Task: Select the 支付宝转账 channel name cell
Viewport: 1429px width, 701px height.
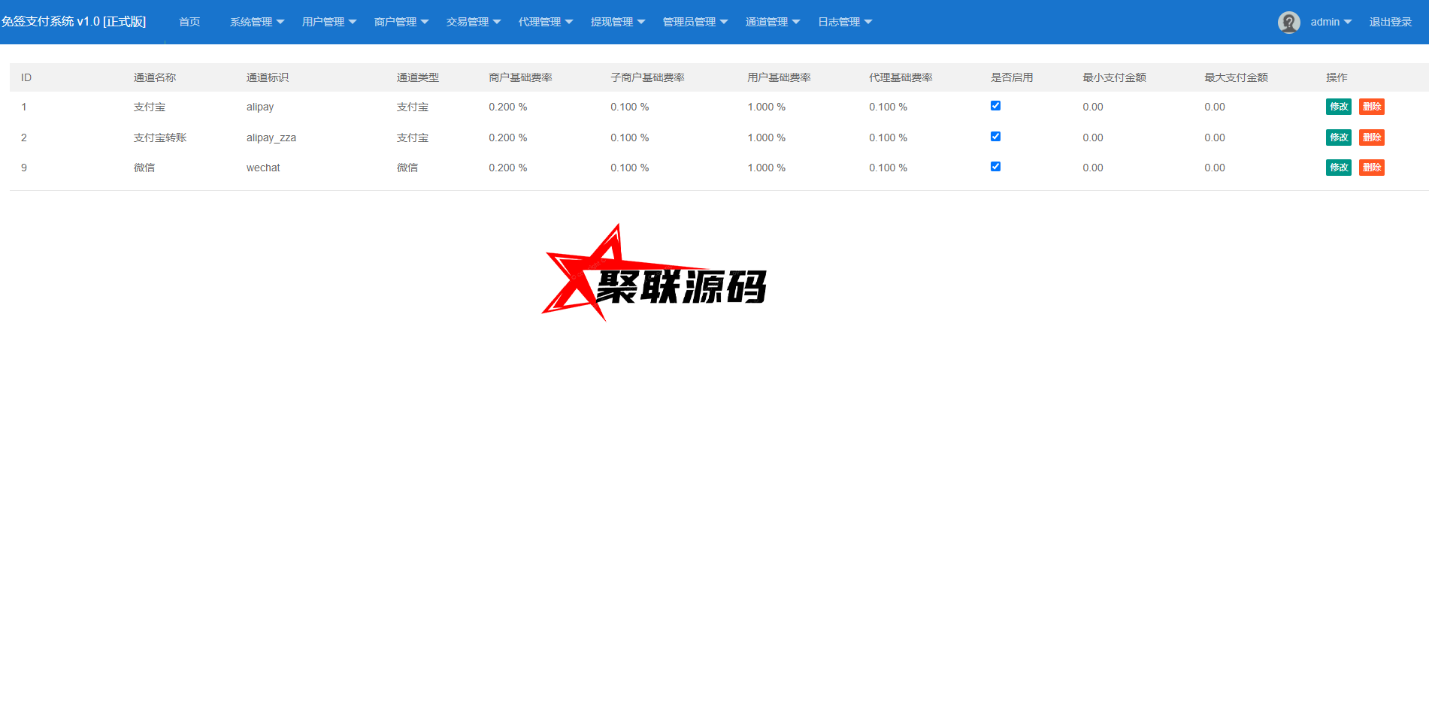Action: pyautogui.click(x=160, y=137)
